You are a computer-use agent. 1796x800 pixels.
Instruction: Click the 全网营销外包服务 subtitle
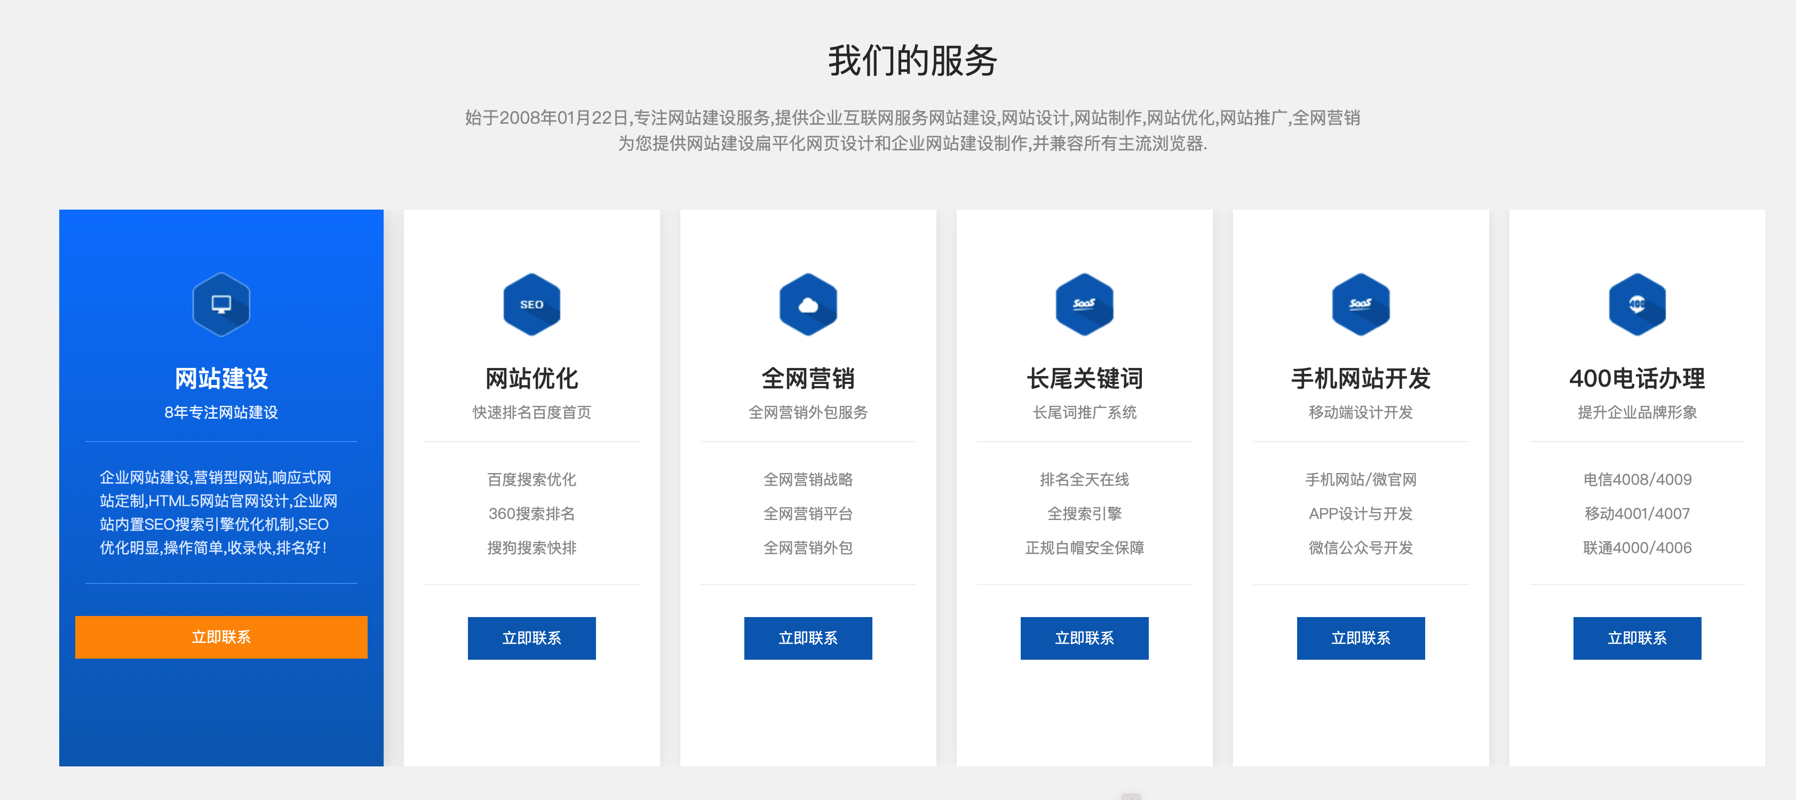[x=808, y=413]
